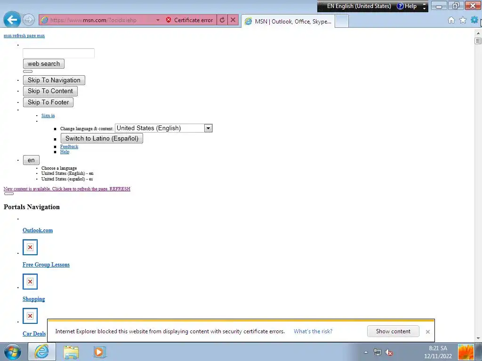Open Favorites star icon
This screenshot has width=482, height=361.
(463, 20)
